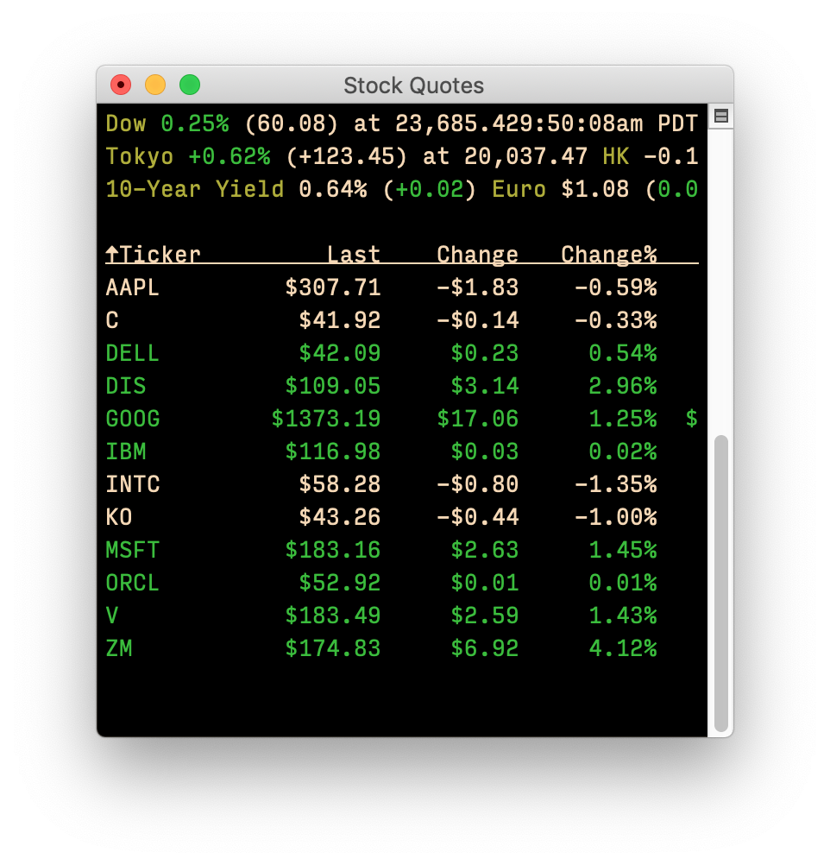Click DIS percent change 2.96%
Image resolution: width=830 pixels, height=865 pixels.
[x=623, y=386]
